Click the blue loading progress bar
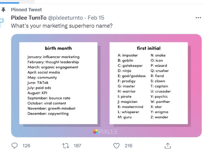 10,3
